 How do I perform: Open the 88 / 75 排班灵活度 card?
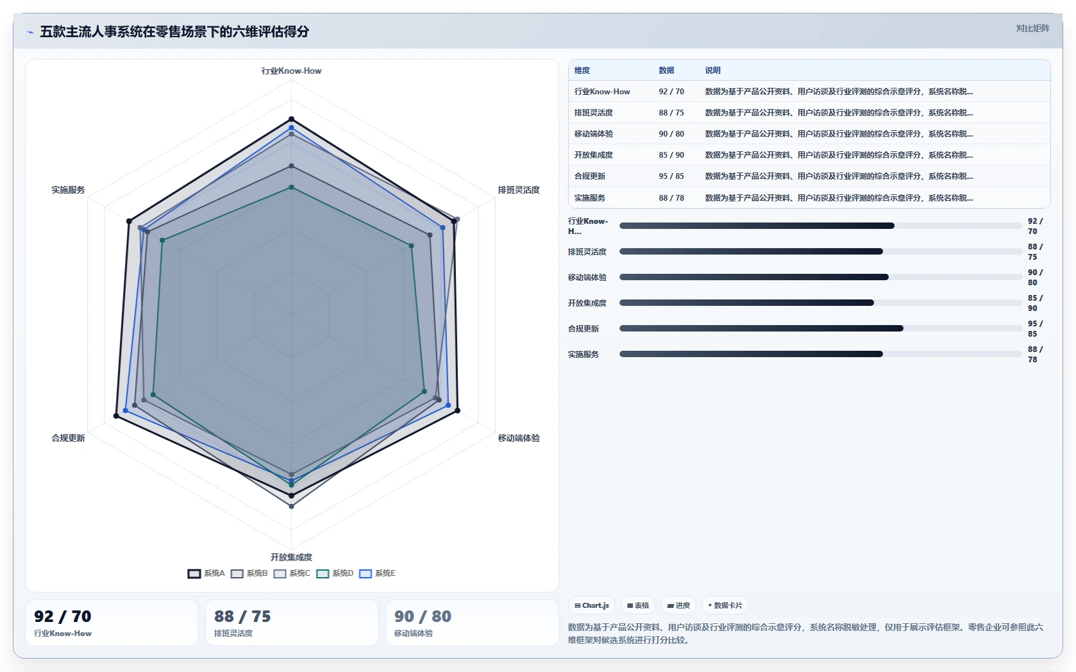(292, 623)
